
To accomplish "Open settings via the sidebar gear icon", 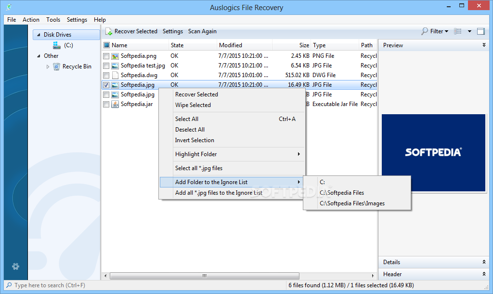I will (15, 267).
